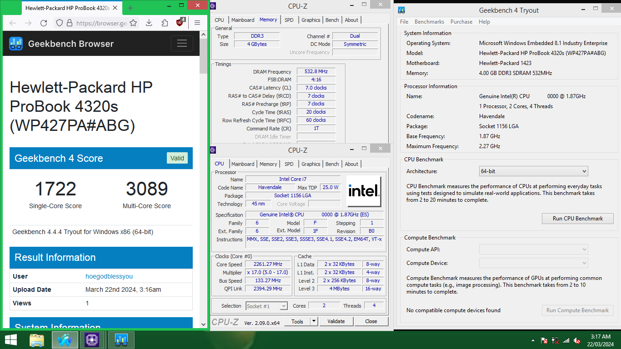Switch to Bench tab in lower CPU-Z

pyautogui.click(x=332, y=164)
